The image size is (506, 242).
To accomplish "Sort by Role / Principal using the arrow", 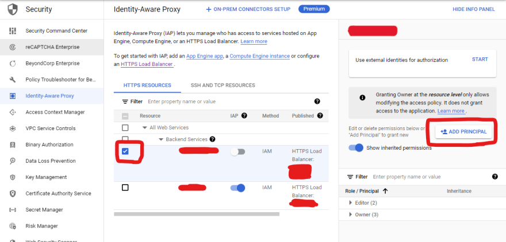I will 385,191.
